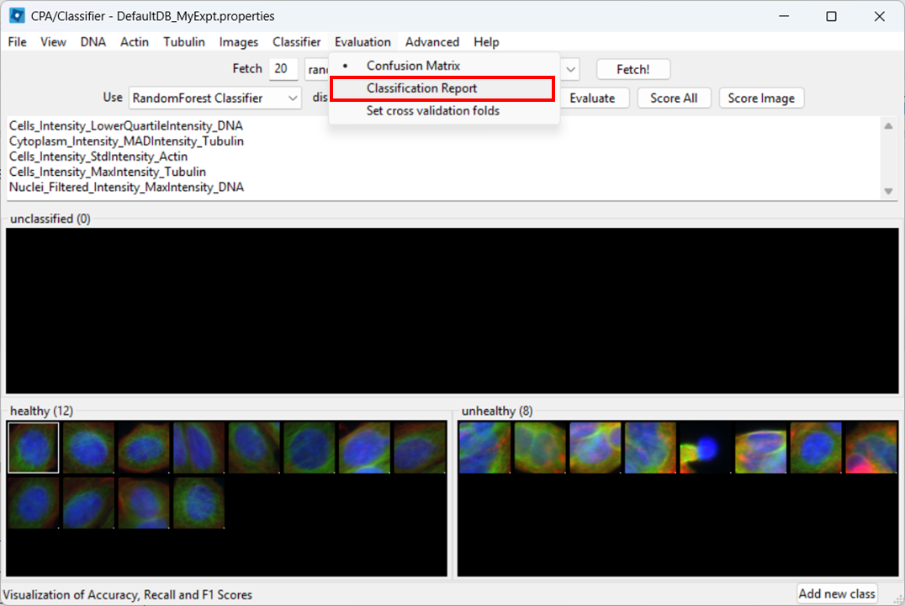Open the Advanced menu

click(431, 41)
